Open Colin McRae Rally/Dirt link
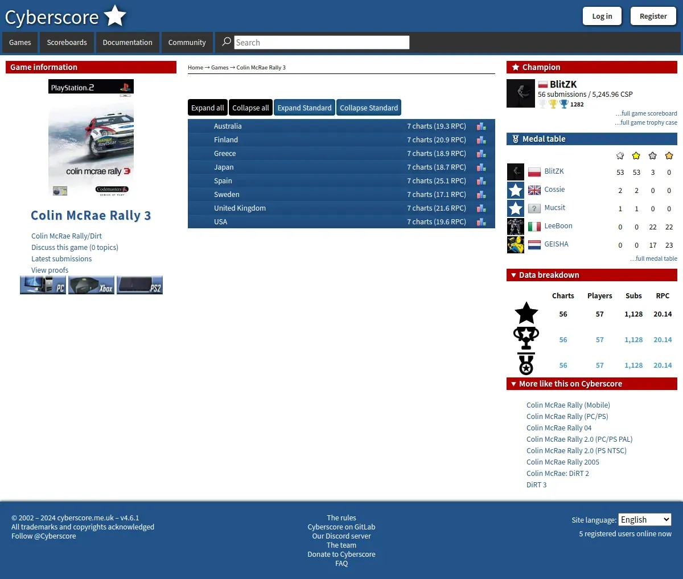The height and width of the screenshot is (579, 683). (67, 236)
